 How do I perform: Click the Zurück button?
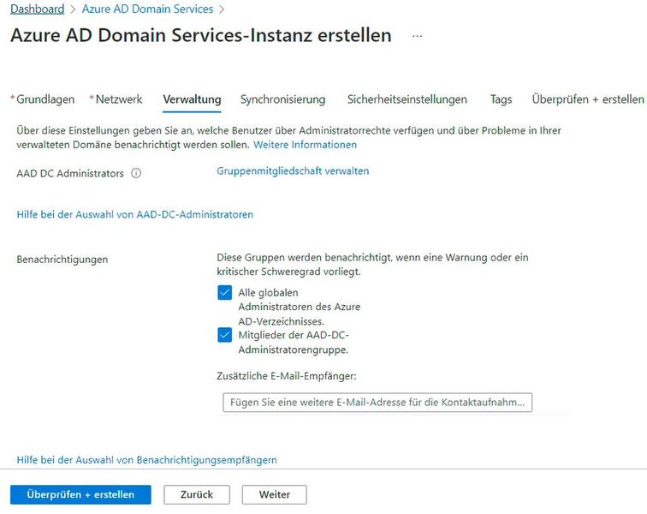(197, 494)
